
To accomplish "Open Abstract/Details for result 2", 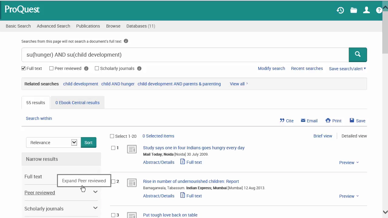I will (159, 196).
